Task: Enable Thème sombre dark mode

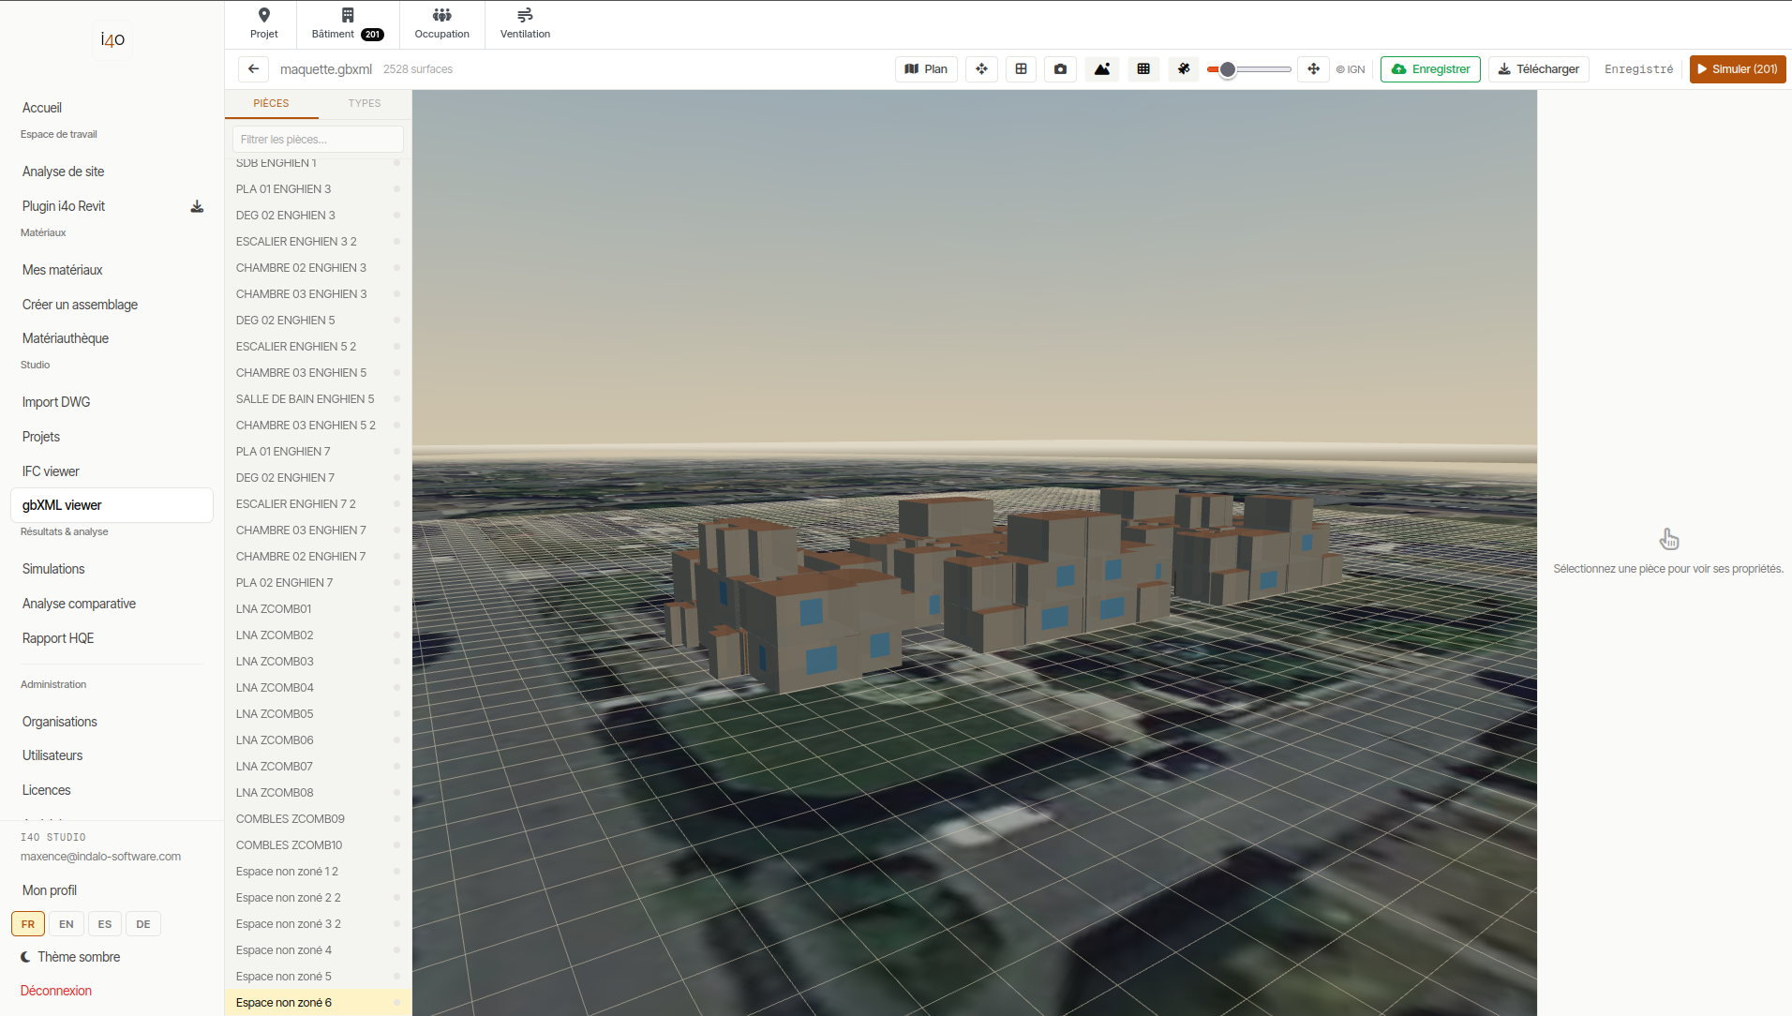Action: (x=70, y=957)
